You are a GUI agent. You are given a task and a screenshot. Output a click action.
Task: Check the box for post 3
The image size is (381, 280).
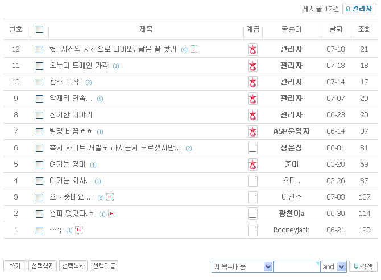coord(39,197)
